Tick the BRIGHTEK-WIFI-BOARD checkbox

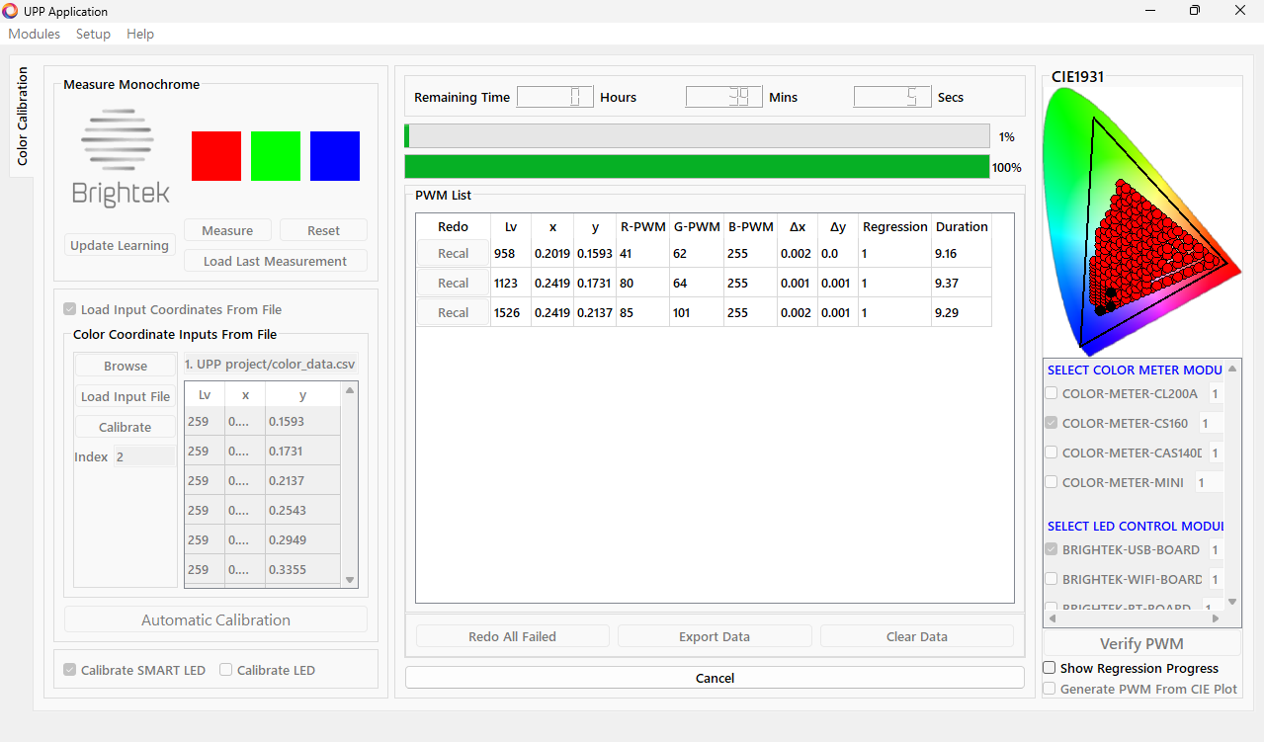coord(1052,580)
